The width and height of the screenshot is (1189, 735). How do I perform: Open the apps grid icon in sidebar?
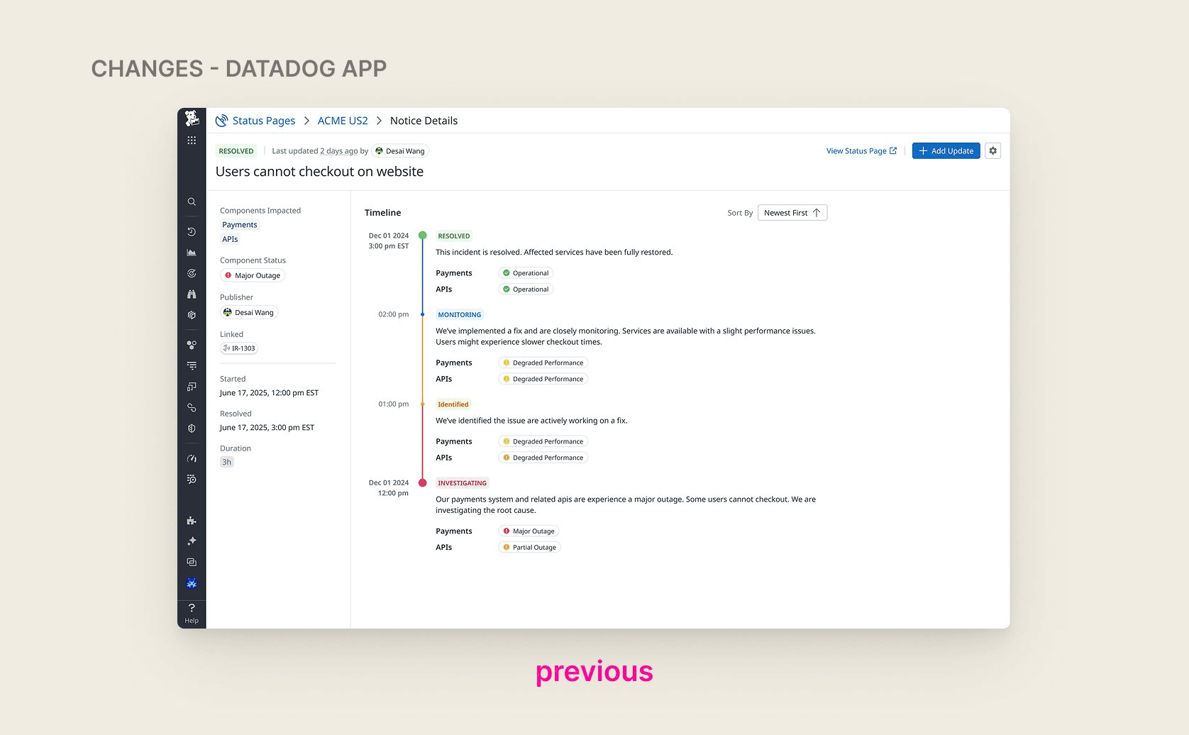[192, 140]
